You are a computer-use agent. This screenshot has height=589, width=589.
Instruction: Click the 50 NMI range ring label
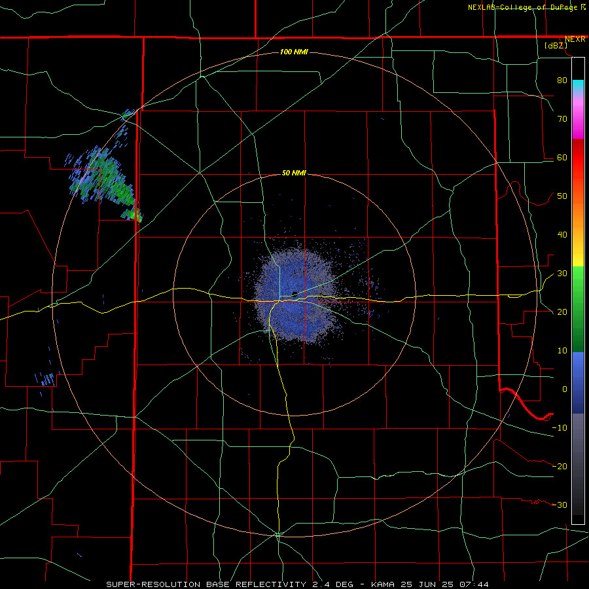point(294,173)
